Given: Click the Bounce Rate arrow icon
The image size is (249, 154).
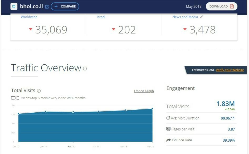Looking at the screenshot, I should [x=168, y=140].
